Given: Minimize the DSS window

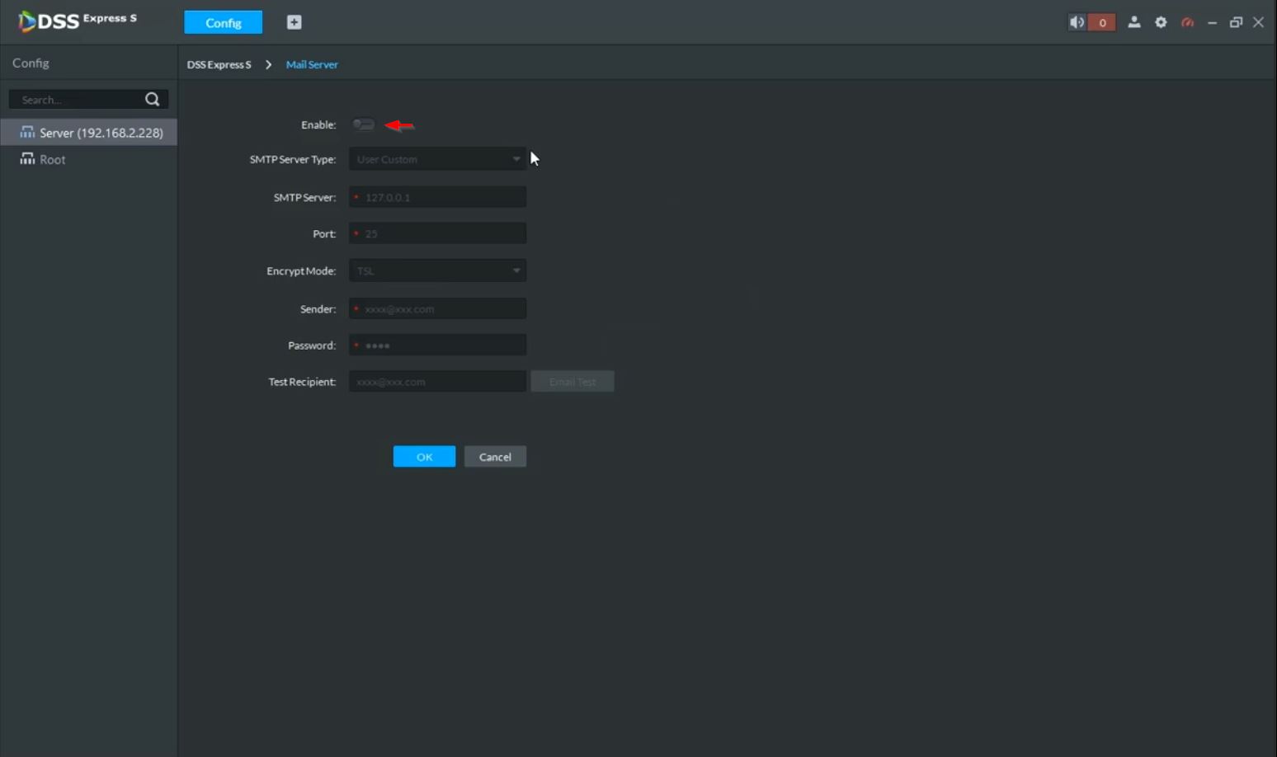Looking at the screenshot, I should pyautogui.click(x=1212, y=22).
